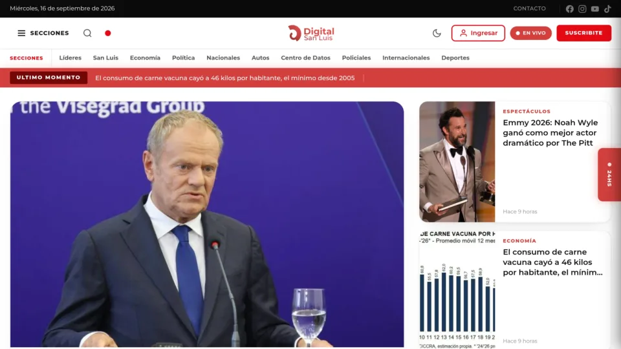Open the Policiales section
Screen dimensions: 621x349
356,58
